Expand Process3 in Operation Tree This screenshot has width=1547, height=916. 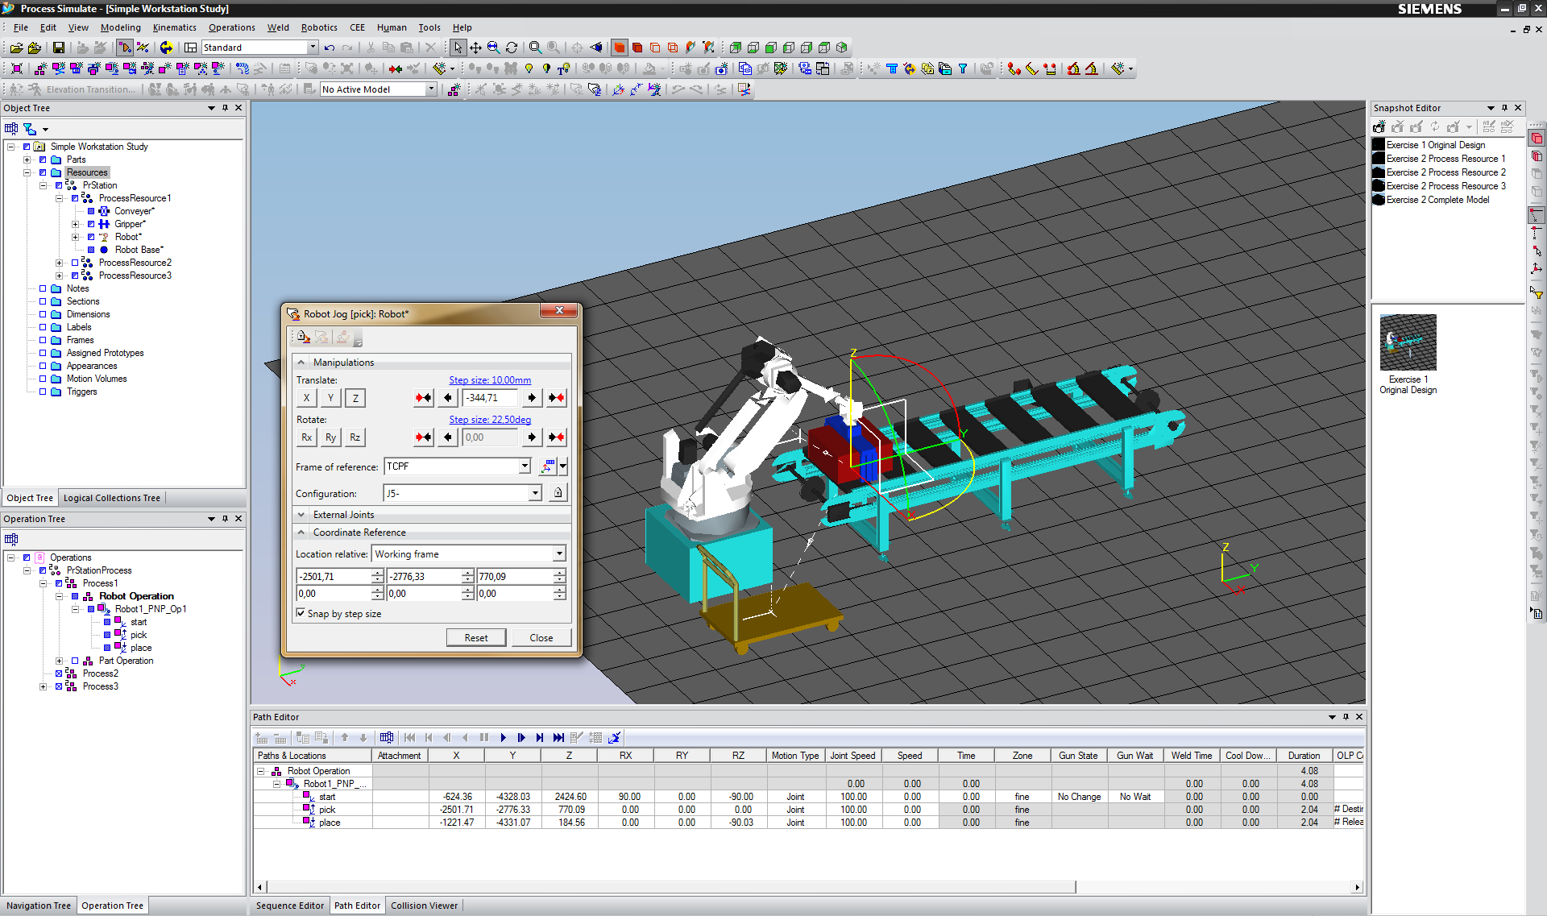click(x=43, y=686)
